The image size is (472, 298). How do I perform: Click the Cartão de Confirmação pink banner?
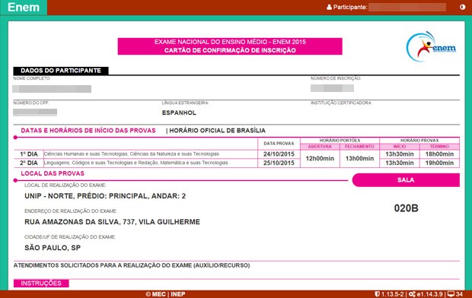pyautogui.click(x=230, y=46)
